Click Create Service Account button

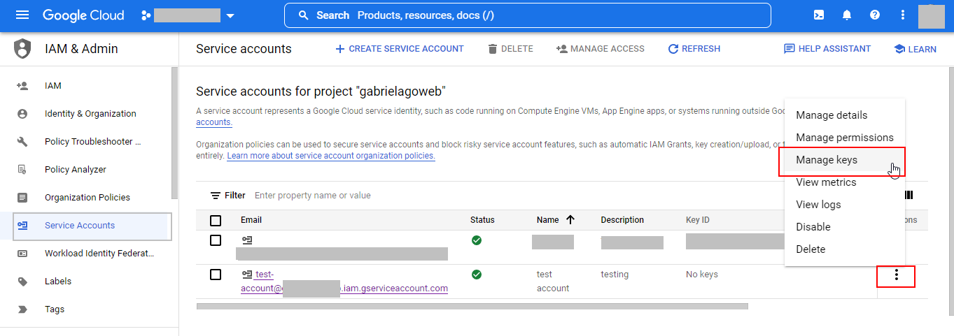[399, 49]
